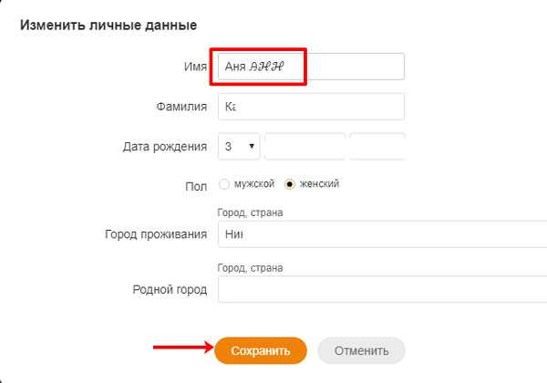
Task: Select the мужской gender radio button
Action: point(224,184)
